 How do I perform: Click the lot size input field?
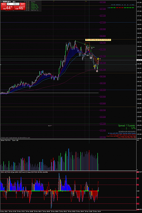point(13,4)
